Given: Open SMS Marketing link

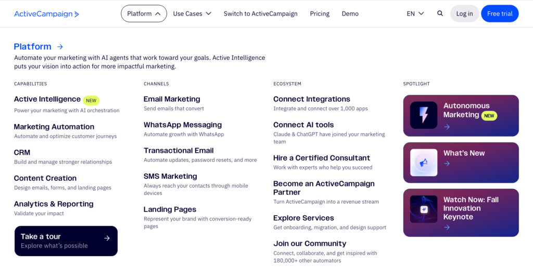Looking at the screenshot, I should click(x=170, y=176).
